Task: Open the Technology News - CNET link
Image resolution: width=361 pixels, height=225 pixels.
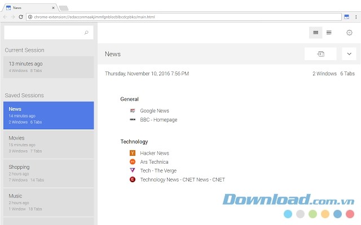Action: click(182, 179)
